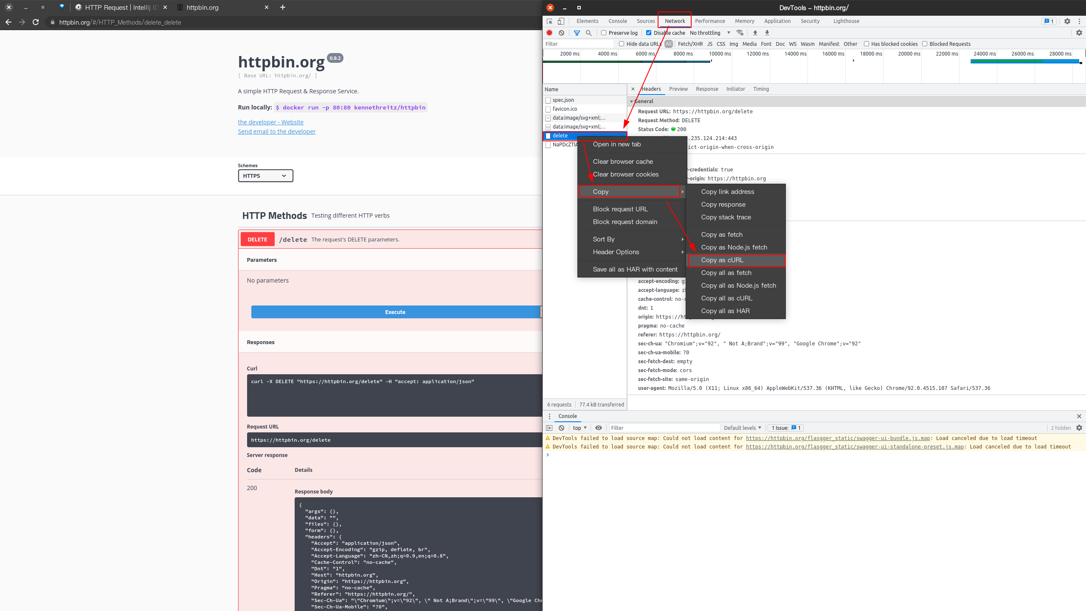This screenshot has width=1086, height=611.
Task: Check Hide data URLs
Action: pyautogui.click(x=622, y=44)
